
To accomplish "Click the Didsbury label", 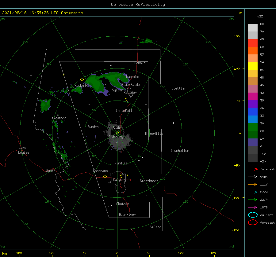I will [x=116, y=137].
